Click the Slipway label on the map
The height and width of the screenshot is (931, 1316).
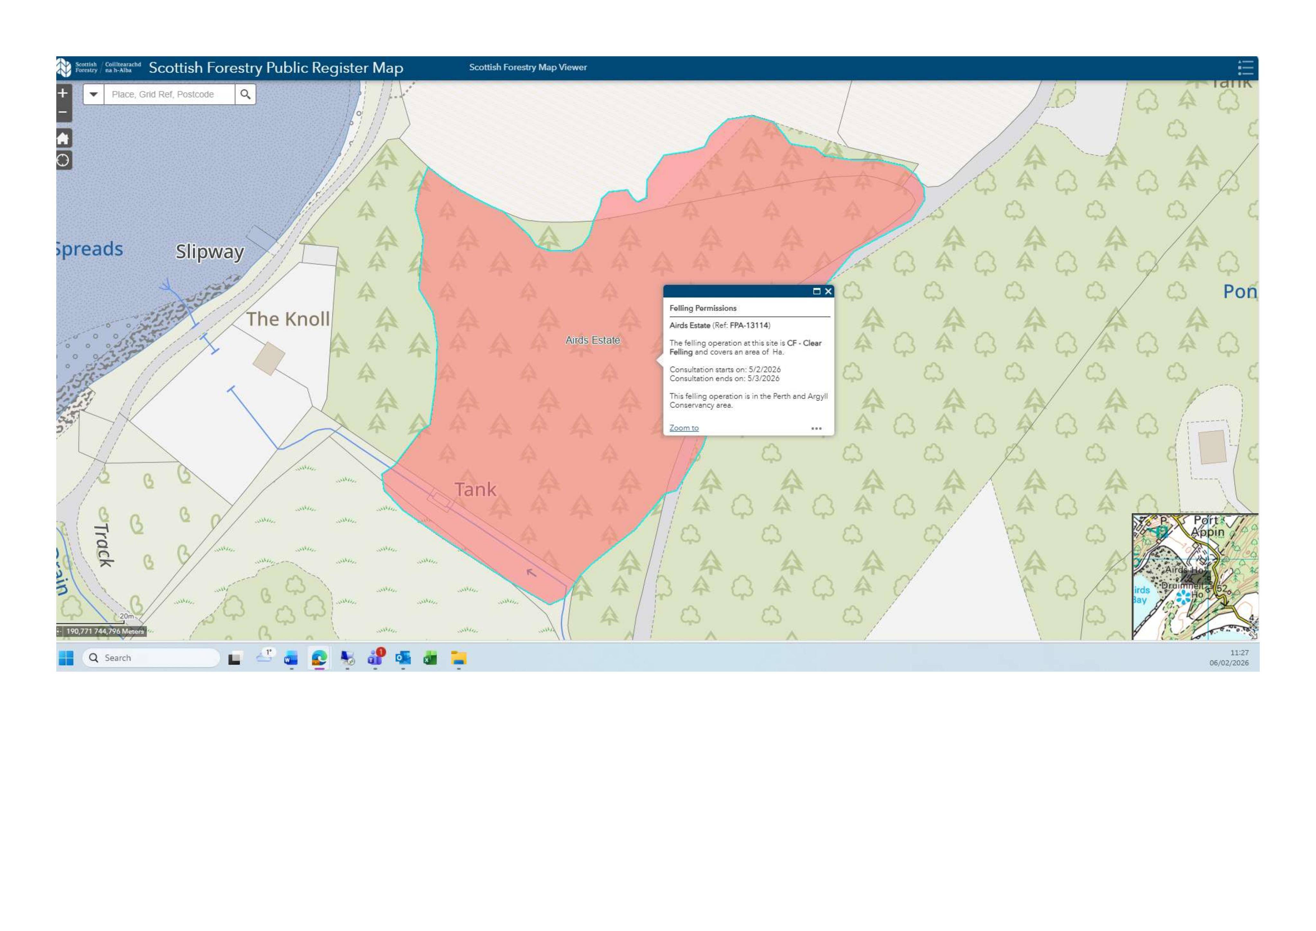(x=210, y=252)
